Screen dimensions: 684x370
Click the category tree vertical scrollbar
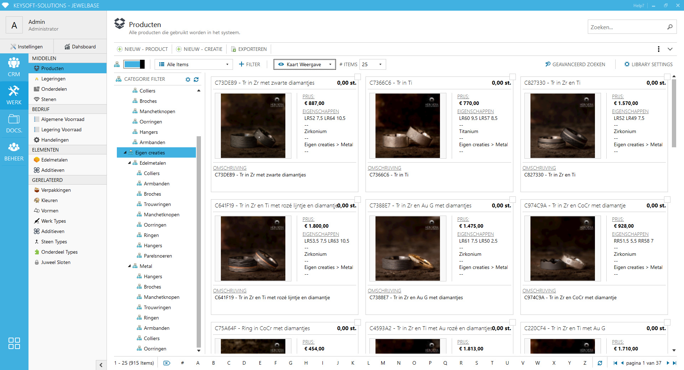[x=199, y=242]
